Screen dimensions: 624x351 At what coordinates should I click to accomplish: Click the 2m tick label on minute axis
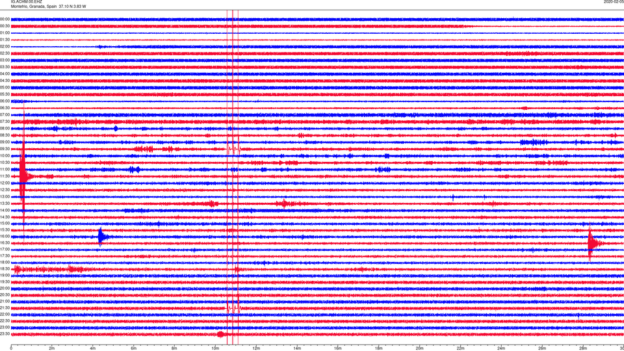[x=52, y=348]
